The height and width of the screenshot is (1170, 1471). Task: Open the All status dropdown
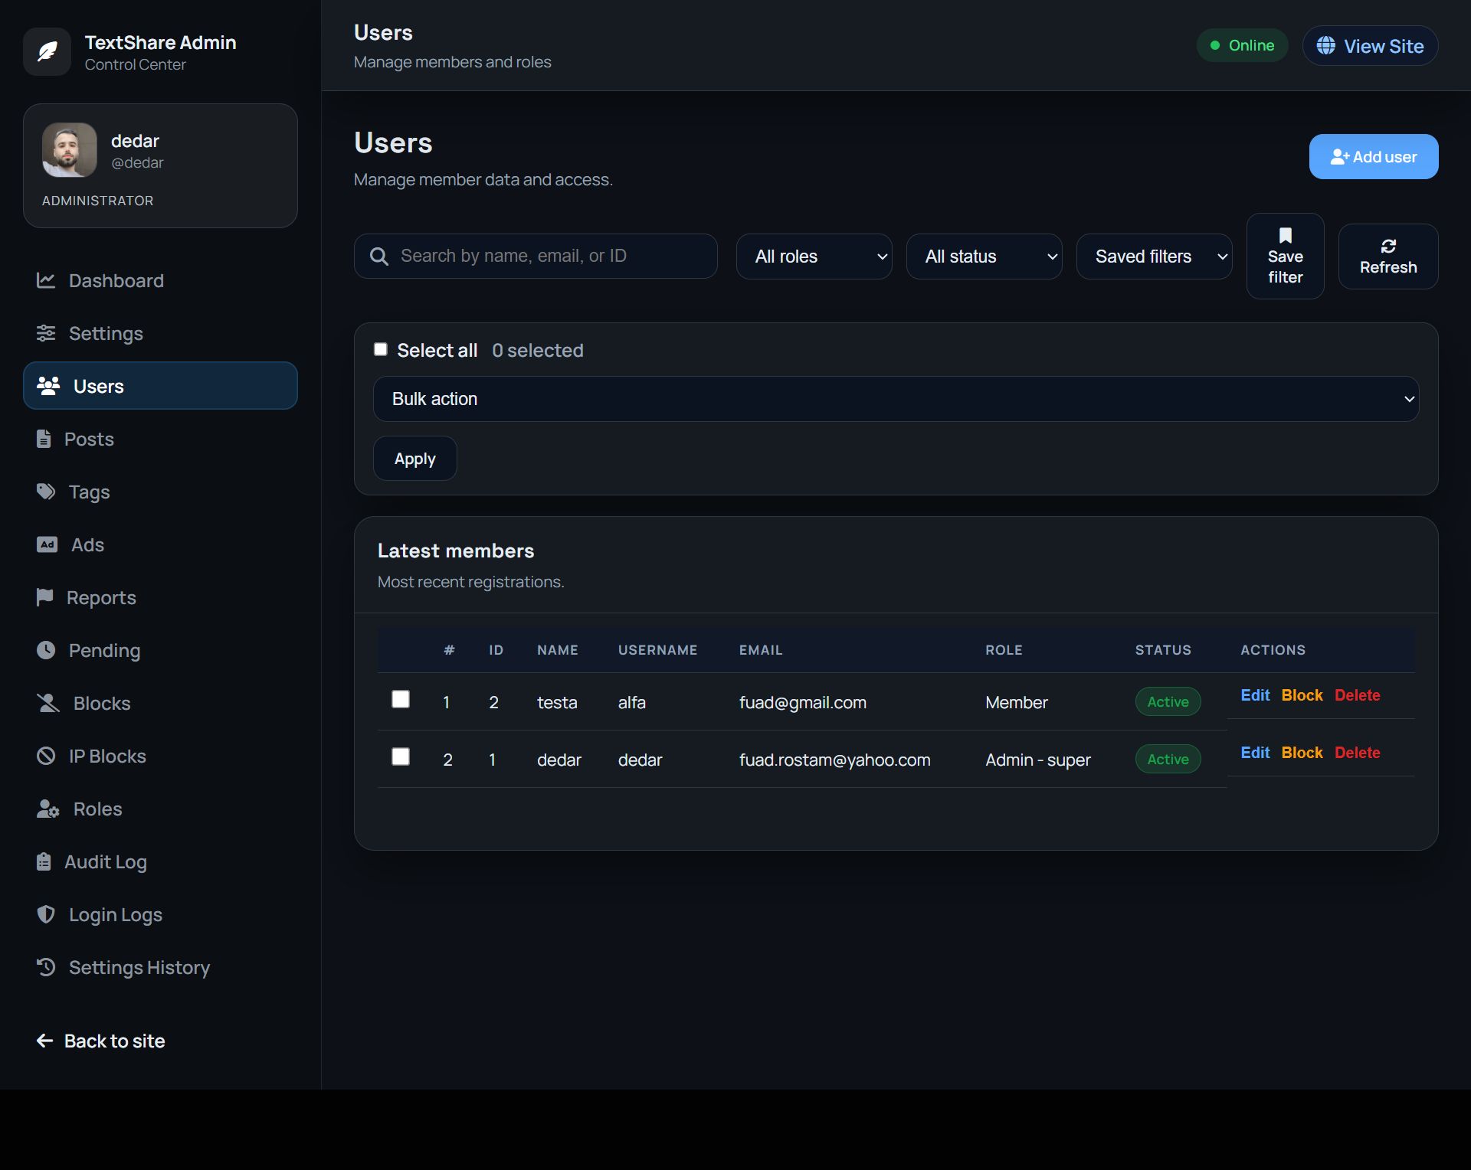(x=984, y=257)
